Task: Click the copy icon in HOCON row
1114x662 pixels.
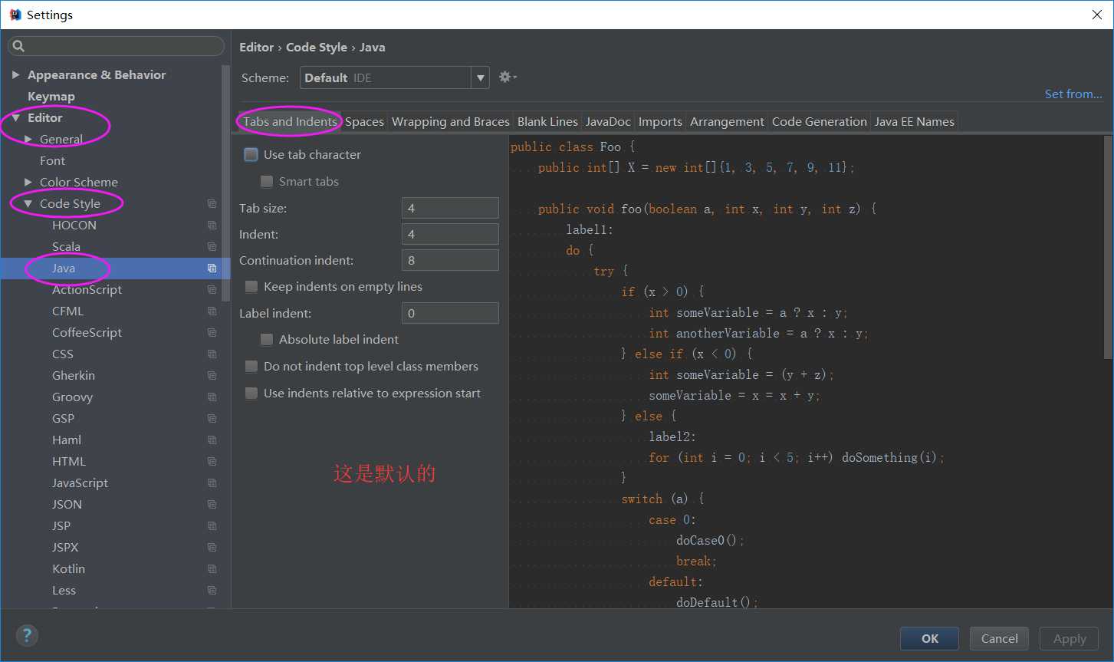Action: (x=212, y=226)
